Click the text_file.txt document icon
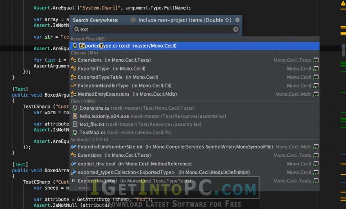The height and width of the screenshot is (209, 346). [x=75, y=124]
